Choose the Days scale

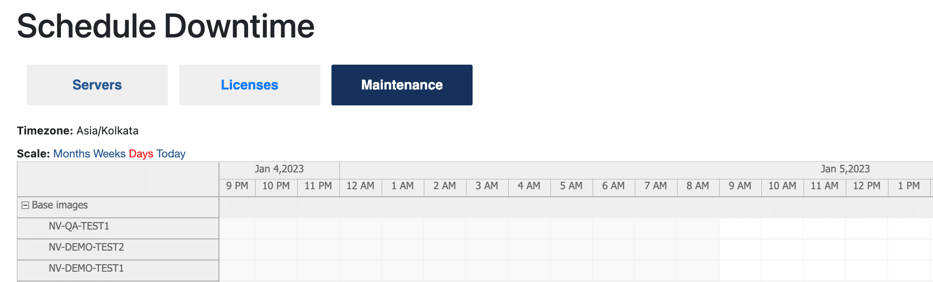tap(141, 154)
